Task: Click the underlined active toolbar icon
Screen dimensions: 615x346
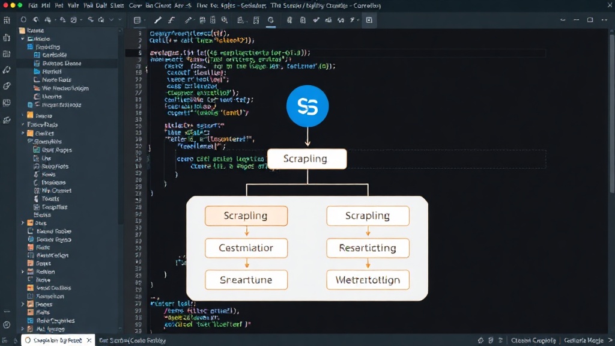Action: click(271, 20)
